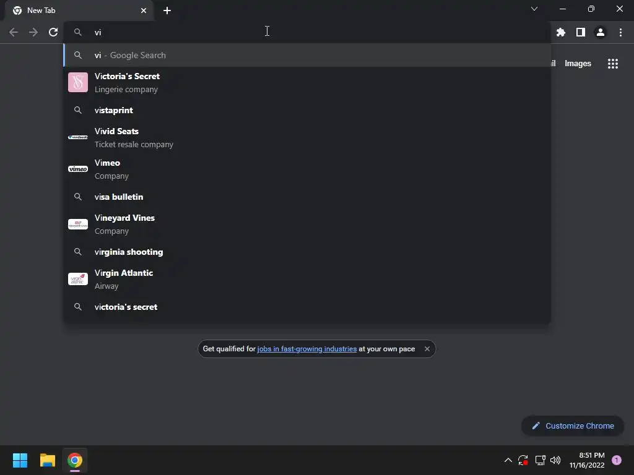This screenshot has height=475, width=634.
Task: Click the search icon beside visa bulletin
Action: [x=78, y=197]
